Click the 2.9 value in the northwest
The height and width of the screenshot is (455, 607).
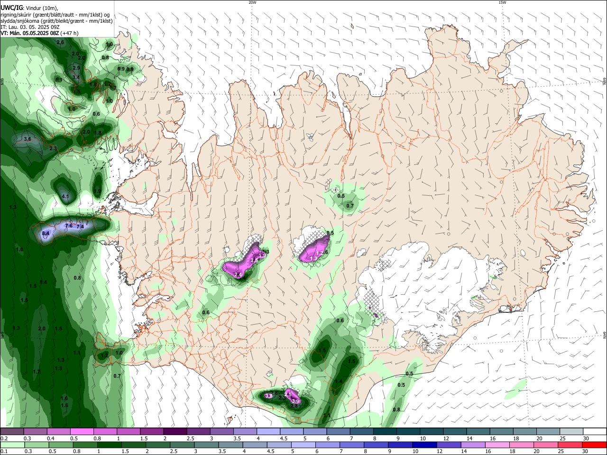76,68
